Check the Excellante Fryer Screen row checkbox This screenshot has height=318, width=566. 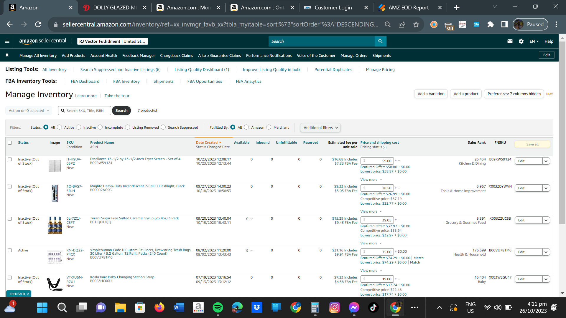pyautogui.click(x=10, y=159)
